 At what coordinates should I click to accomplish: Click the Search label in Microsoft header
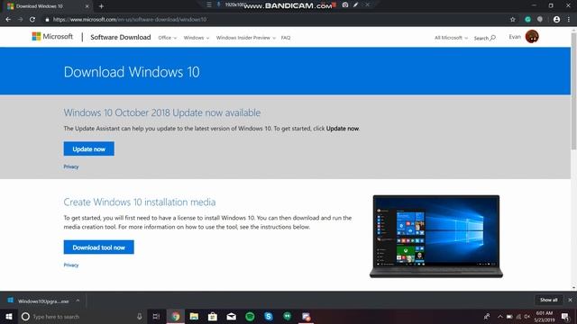point(481,38)
